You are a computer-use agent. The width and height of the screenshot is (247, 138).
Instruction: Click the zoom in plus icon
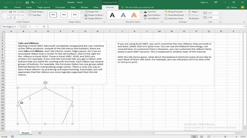(236, 136)
